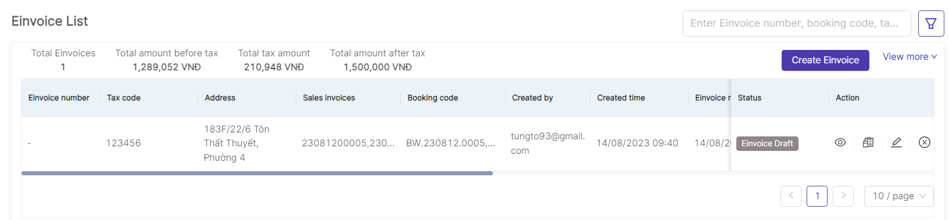
Task: Click the Booking code BW.230812.0005 cell
Action: coord(451,143)
